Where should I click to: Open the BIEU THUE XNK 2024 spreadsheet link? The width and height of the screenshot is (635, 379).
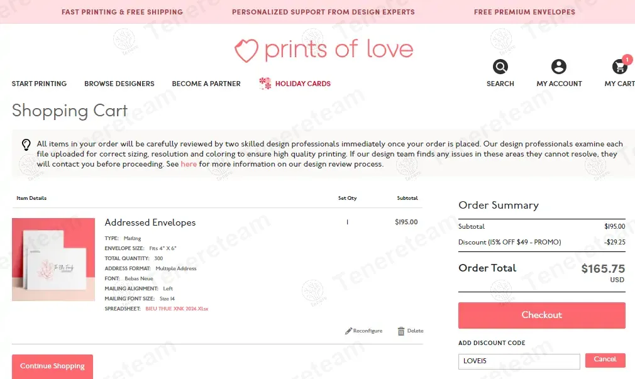tap(177, 309)
